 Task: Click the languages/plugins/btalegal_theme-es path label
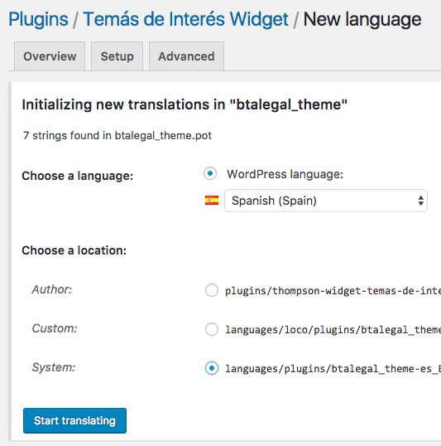(x=333, y=369)
